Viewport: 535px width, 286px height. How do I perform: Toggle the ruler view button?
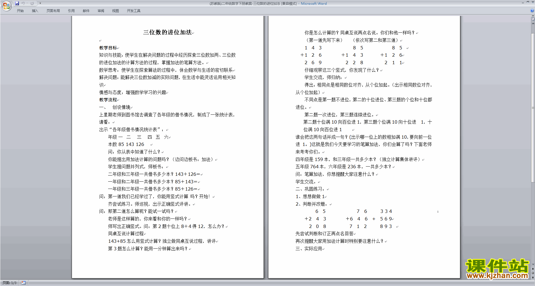(533, 19)
